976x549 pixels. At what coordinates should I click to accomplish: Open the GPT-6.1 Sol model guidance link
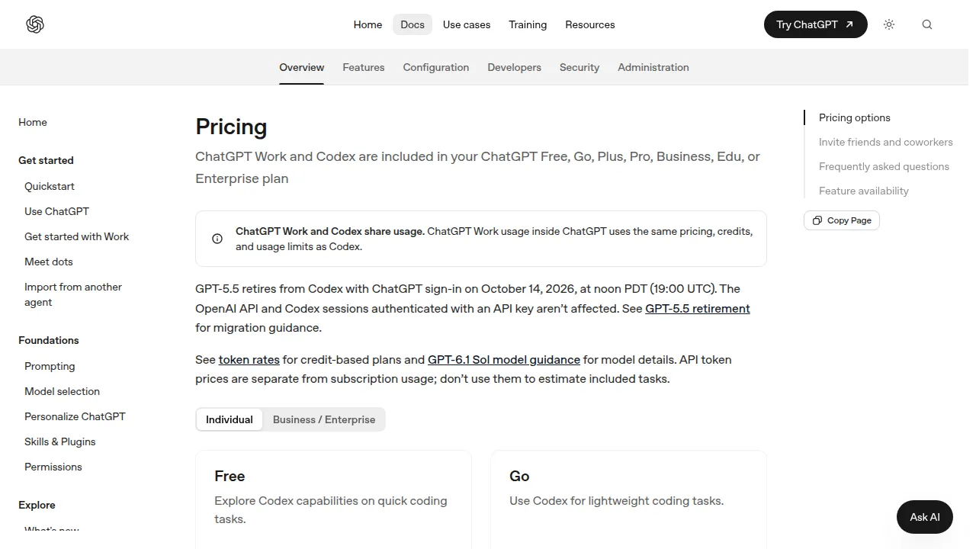504,360
